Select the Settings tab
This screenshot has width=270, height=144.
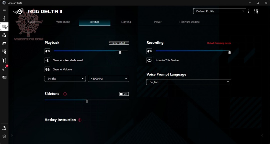pos(94,22)
